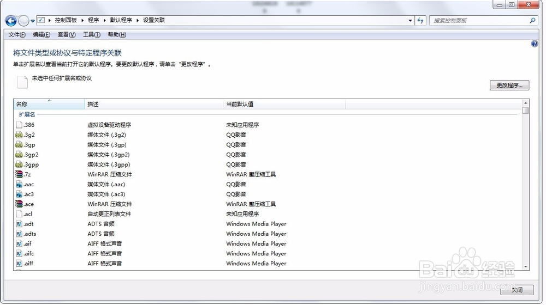Go back with the blue arrow button

tap(11, 21)
